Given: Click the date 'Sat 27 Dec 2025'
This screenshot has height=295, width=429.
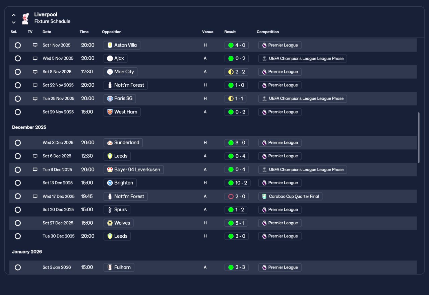Looking at the screenshot, I should coord(58,223).
